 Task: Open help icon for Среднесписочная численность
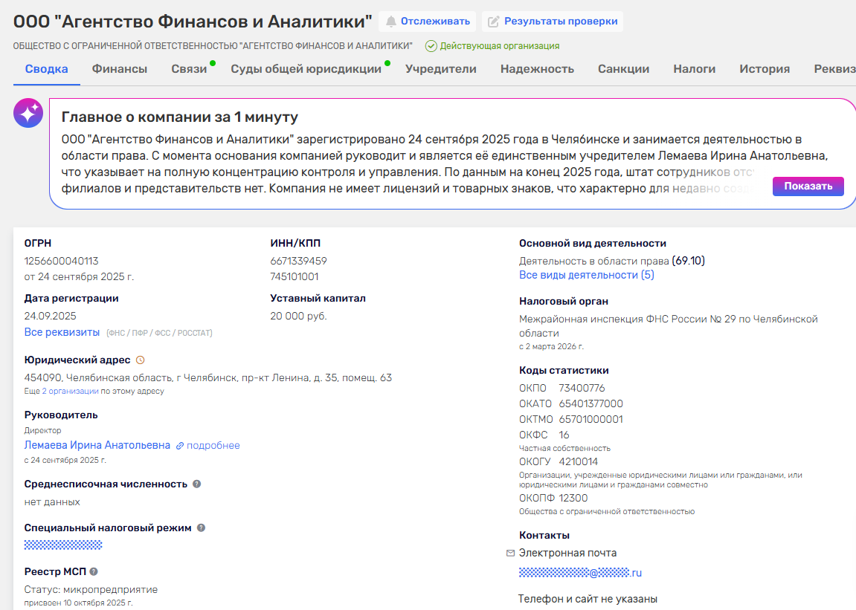pyautogui.click(x=197, y=484)
